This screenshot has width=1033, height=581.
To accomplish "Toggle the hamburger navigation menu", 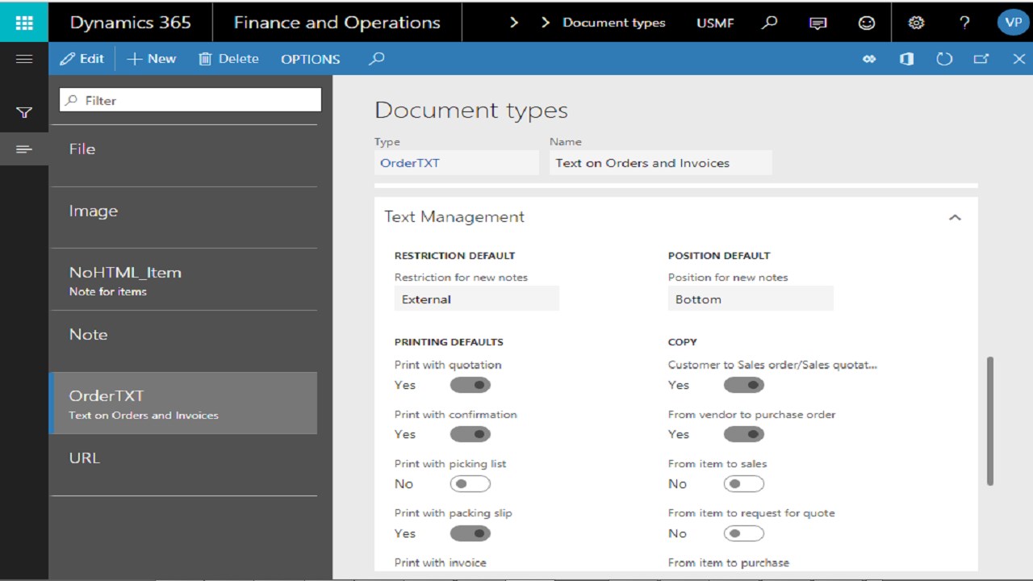I will tap(24, 59).
